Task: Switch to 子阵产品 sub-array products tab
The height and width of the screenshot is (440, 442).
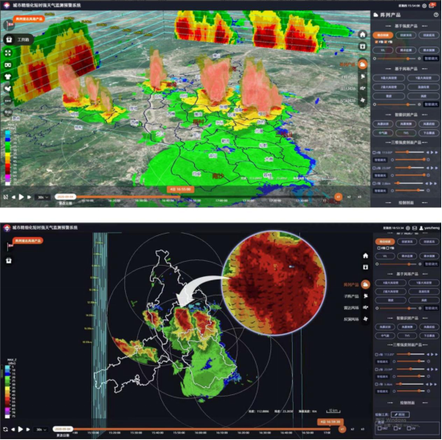Action: pyautogui.click(x=366, y=296)
